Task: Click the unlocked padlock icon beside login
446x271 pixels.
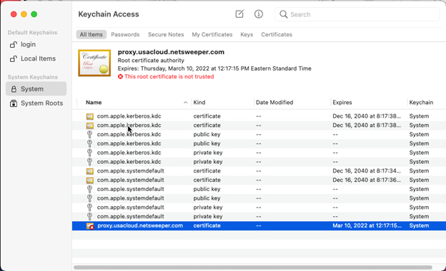Action: click(14, 44)
